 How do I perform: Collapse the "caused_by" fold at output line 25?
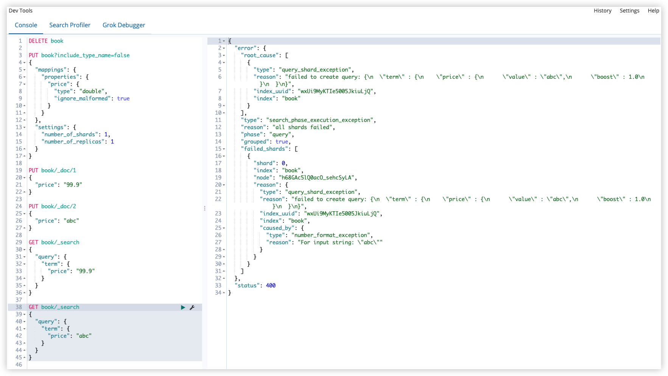pos(224,228)
